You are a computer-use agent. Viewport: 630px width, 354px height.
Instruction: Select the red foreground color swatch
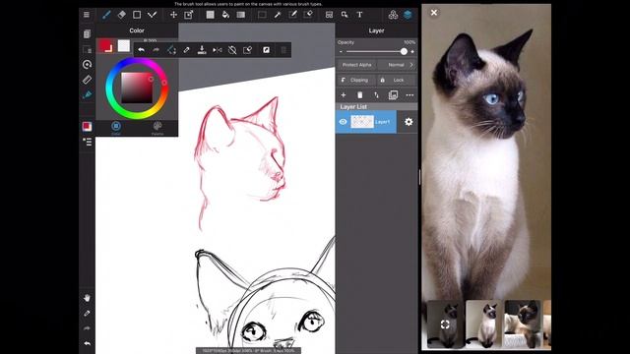point(105,46)
